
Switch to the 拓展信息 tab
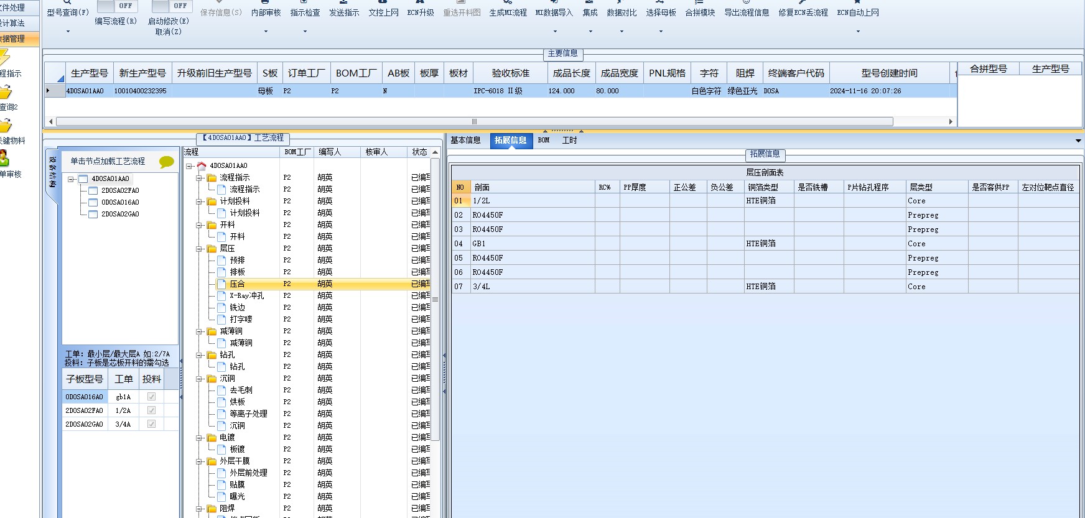pos(511,141)
